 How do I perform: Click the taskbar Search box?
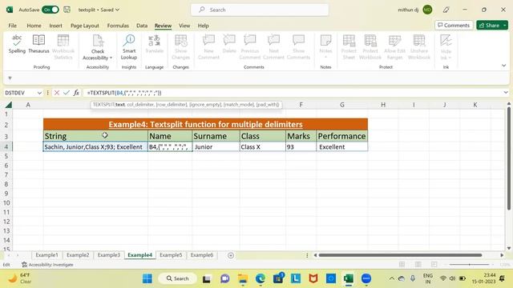click(x=178, y=278)
